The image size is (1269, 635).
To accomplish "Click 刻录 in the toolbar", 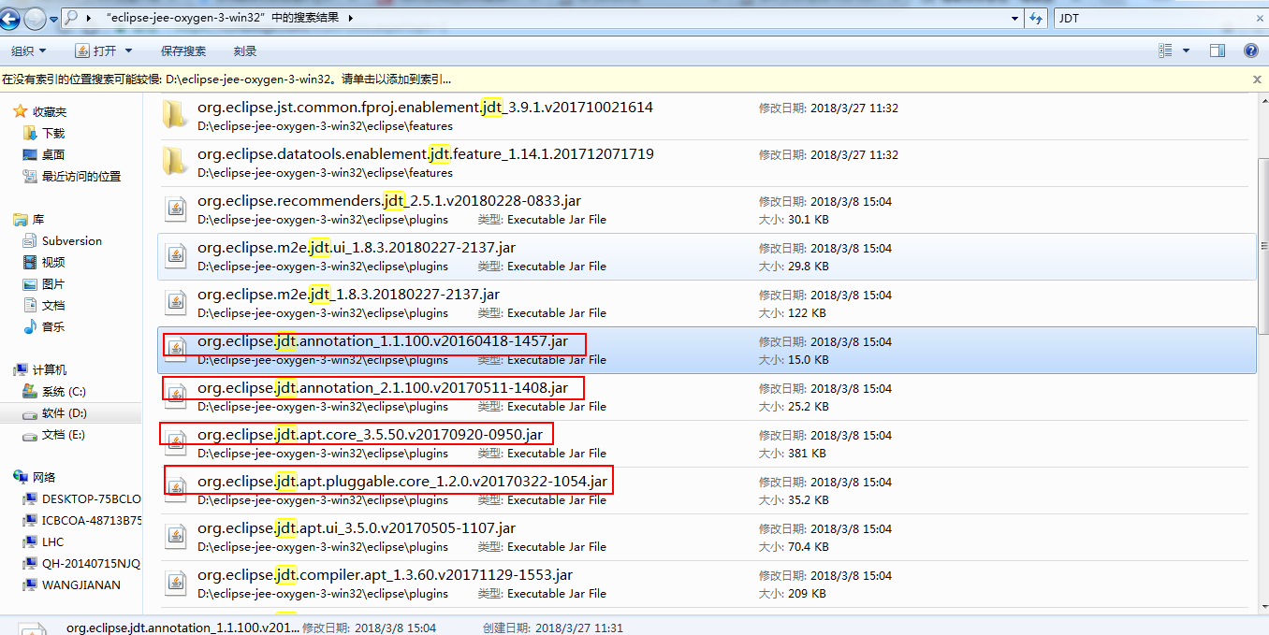I will 245,51.
